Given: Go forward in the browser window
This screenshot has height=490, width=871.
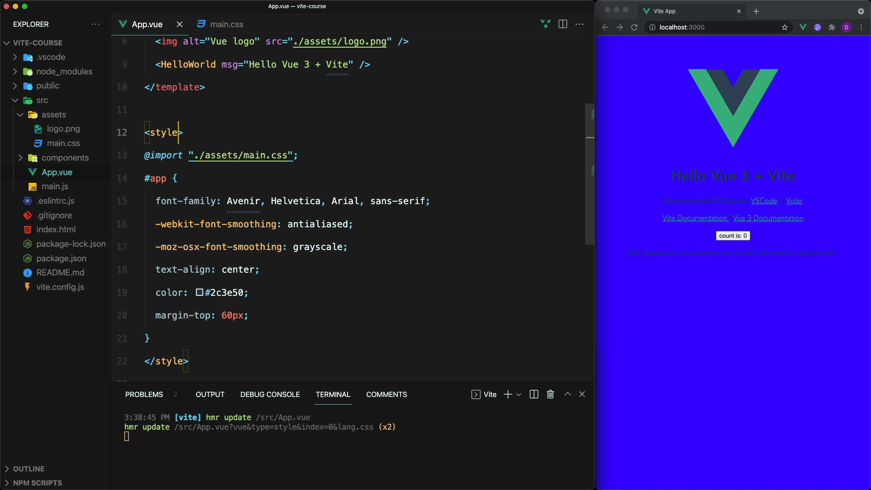Looking at the screenshot, I should click(x=620, y=27).
